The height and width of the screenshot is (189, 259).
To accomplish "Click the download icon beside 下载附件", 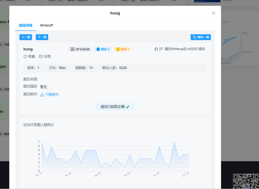I will (42, 94).
